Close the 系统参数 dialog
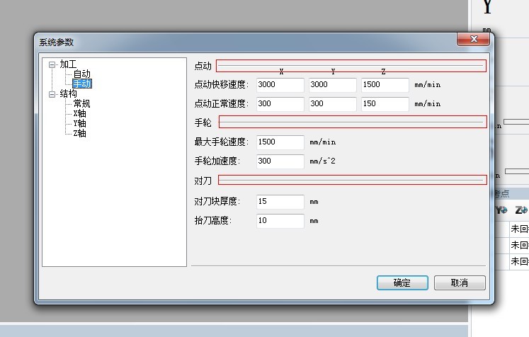 [x=473, y=39]
